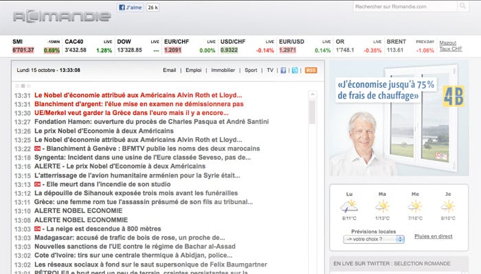481x274 pixels.
Task: Click the news list scrollbar
Action: tap(320, 171)
